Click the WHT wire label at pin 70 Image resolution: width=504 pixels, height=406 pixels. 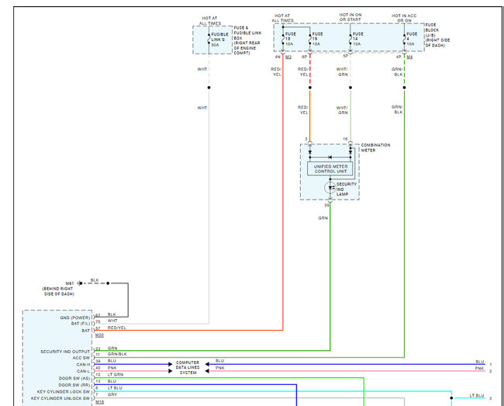pos(112,321)
